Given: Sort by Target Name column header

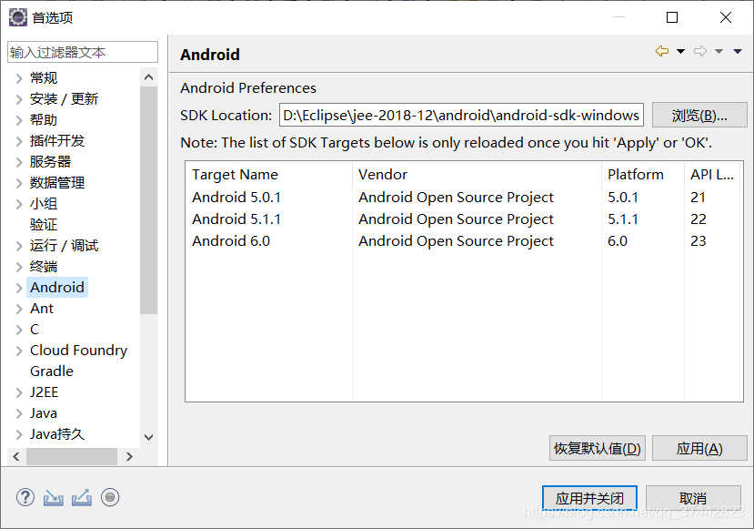Looking at the screenshot, I should point(269,174).
